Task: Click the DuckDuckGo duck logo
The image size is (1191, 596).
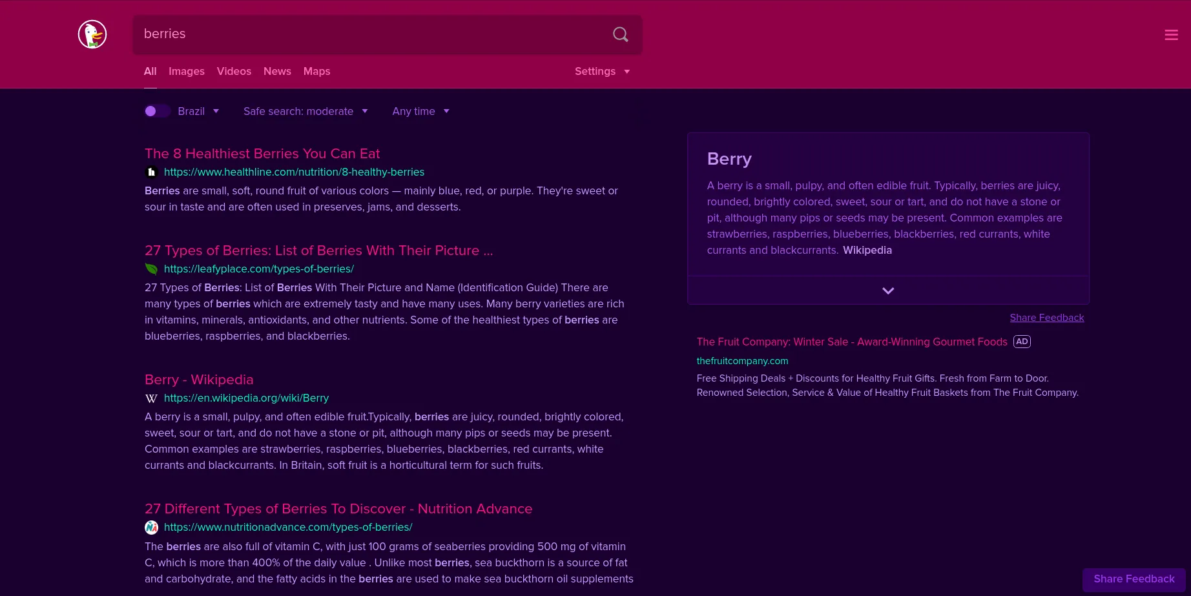Action: [x=92, y=34]
